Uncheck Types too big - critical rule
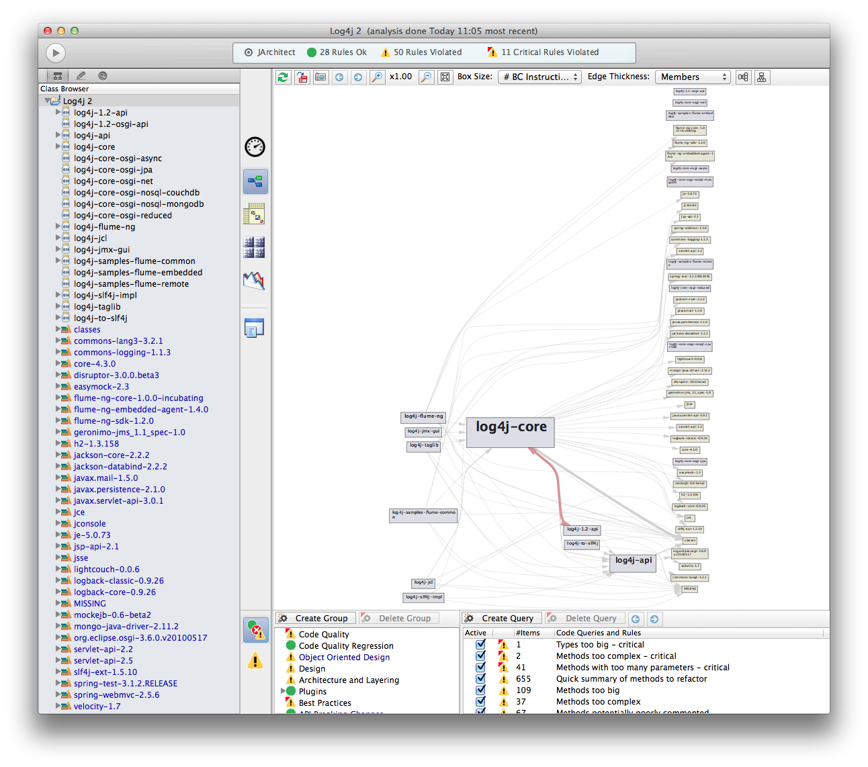Image resolution: width=868 pixels, height=767 pixels. pos(480,645)
